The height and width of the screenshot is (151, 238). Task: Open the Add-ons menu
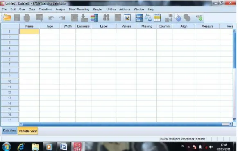[125, 9]
